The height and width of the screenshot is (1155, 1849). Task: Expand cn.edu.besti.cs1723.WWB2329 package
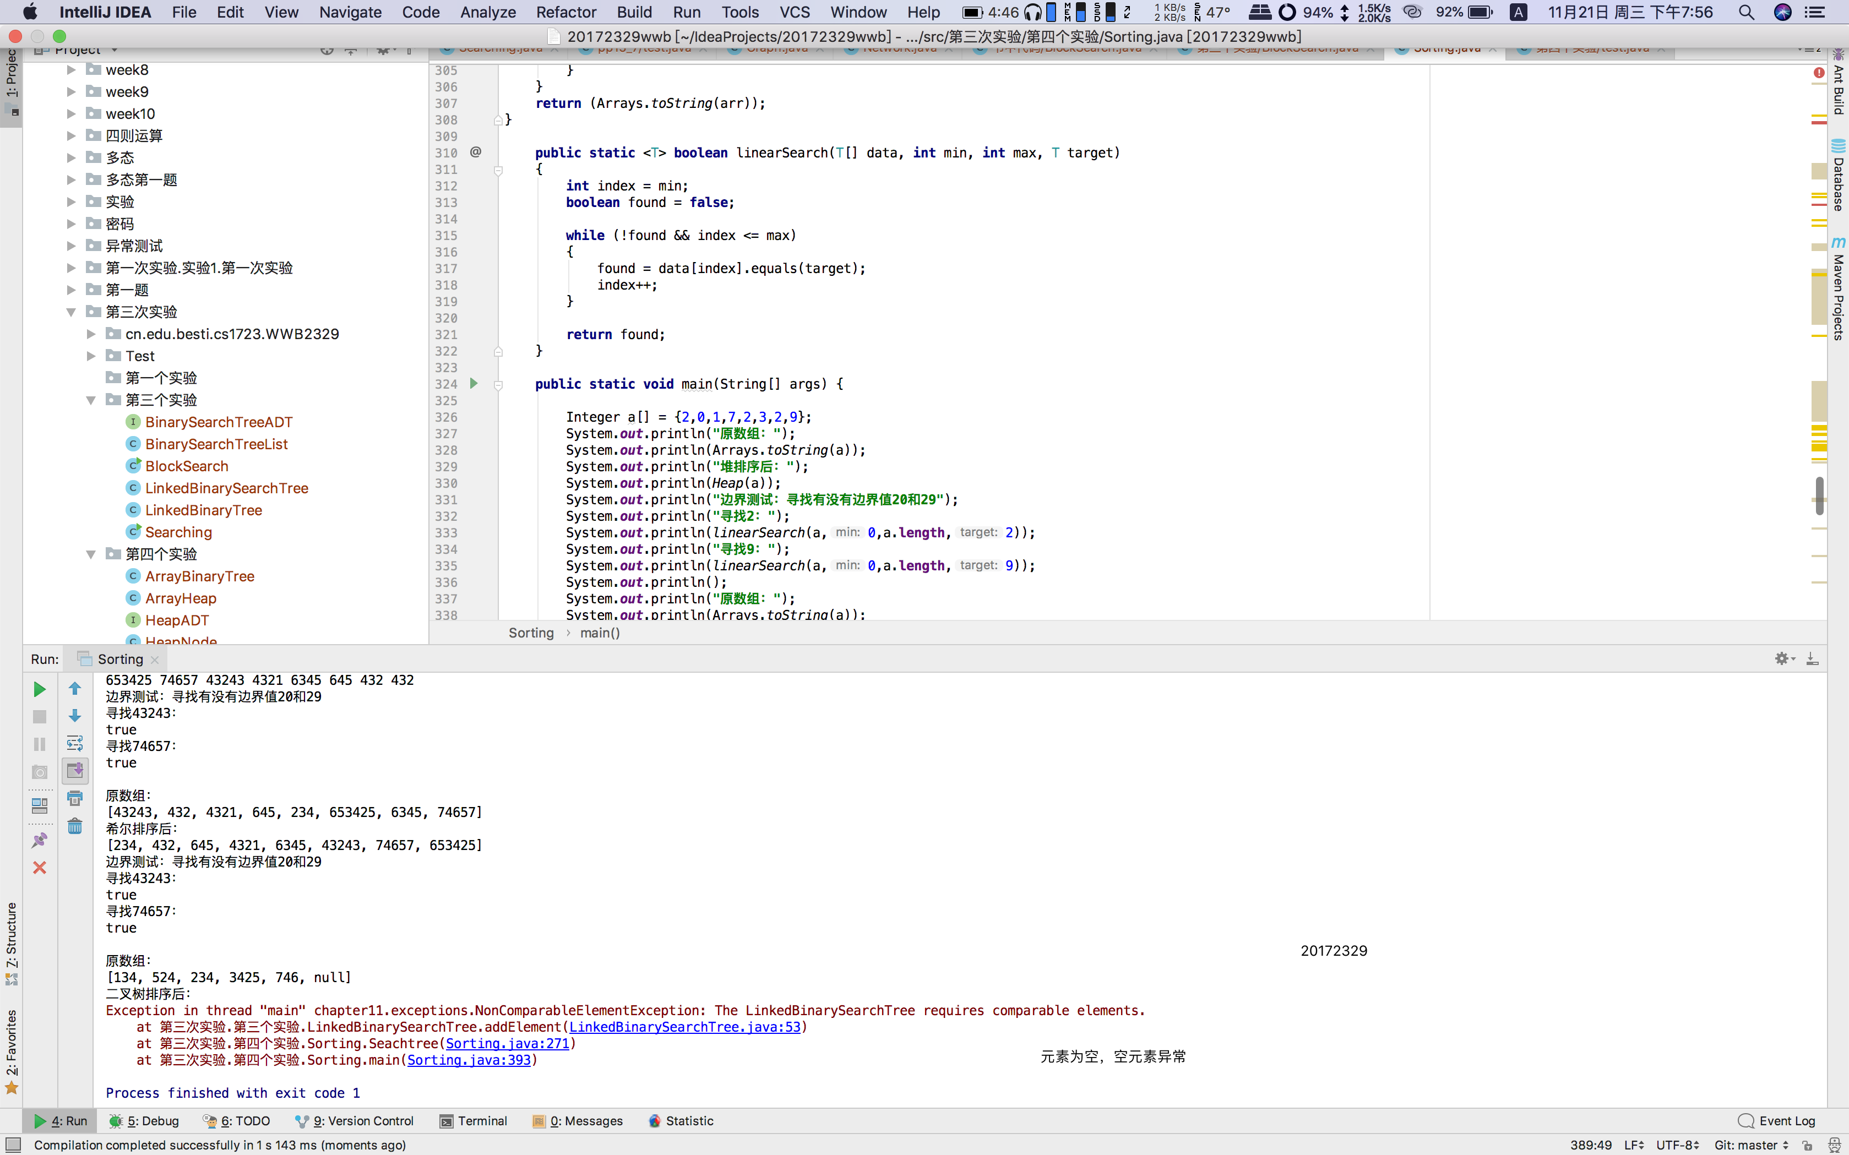click(x=91, y=334)
